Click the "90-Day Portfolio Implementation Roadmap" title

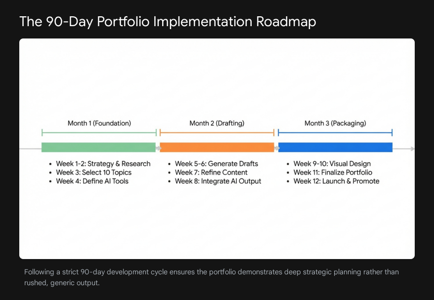click(x=168, y=22)
